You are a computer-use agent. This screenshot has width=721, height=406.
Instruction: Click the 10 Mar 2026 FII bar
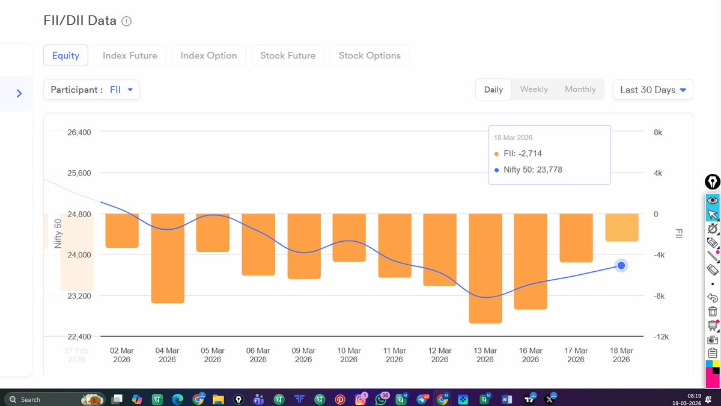point(349,238)
